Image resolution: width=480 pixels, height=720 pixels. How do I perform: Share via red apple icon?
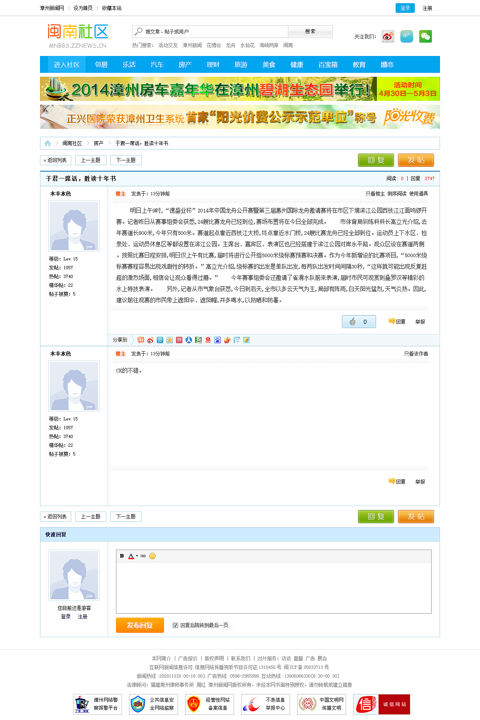tap(227, 340)
